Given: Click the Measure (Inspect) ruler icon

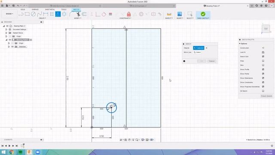Looking at the screenshot, I should tap(169, 14).
